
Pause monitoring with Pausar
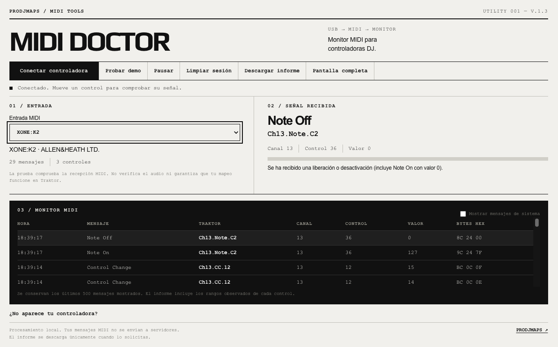[x=163, y=71]
